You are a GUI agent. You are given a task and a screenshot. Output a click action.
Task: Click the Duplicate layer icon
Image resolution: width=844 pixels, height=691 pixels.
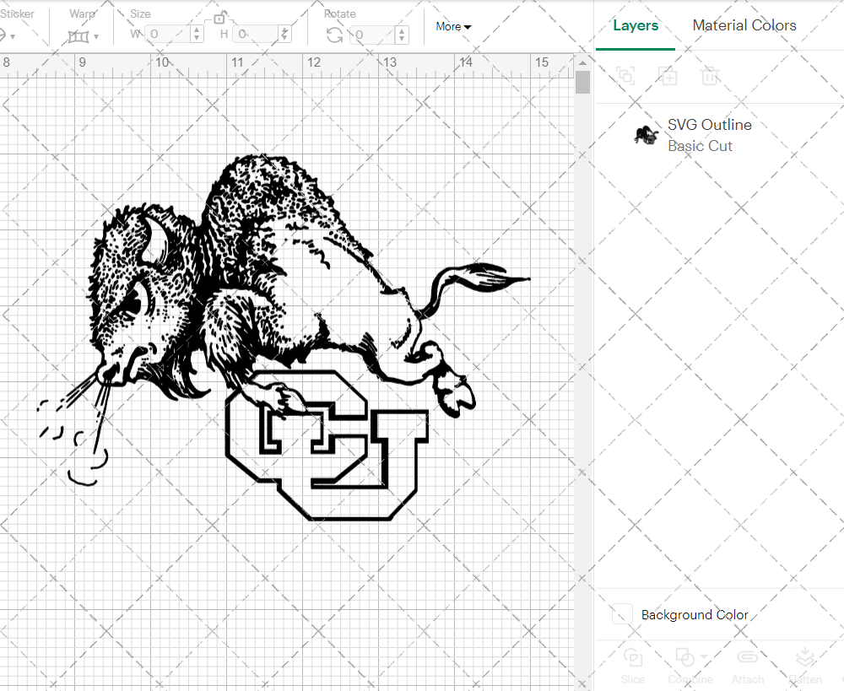click(668, 76)
